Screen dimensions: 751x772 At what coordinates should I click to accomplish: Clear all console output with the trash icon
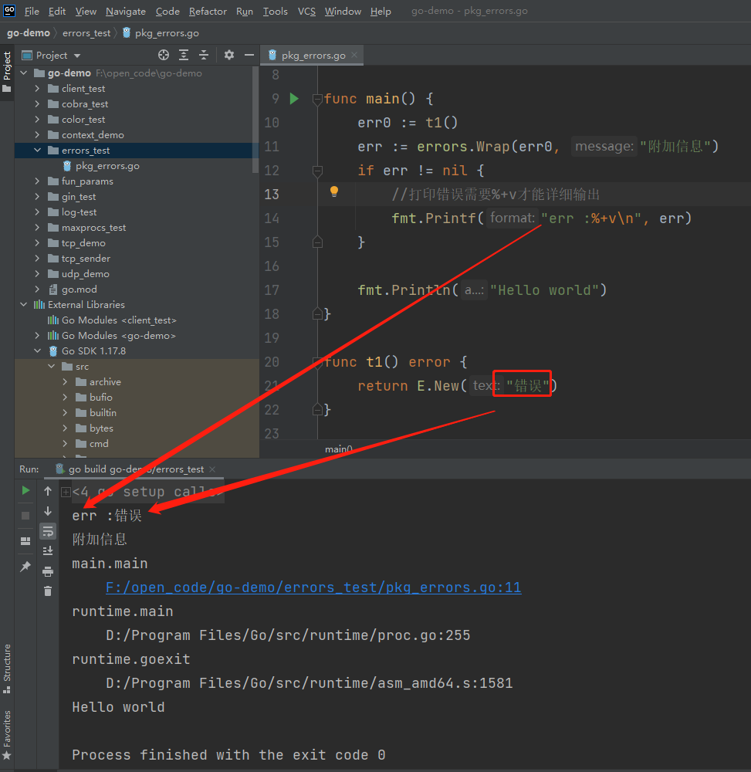click(x=48, y=591)
